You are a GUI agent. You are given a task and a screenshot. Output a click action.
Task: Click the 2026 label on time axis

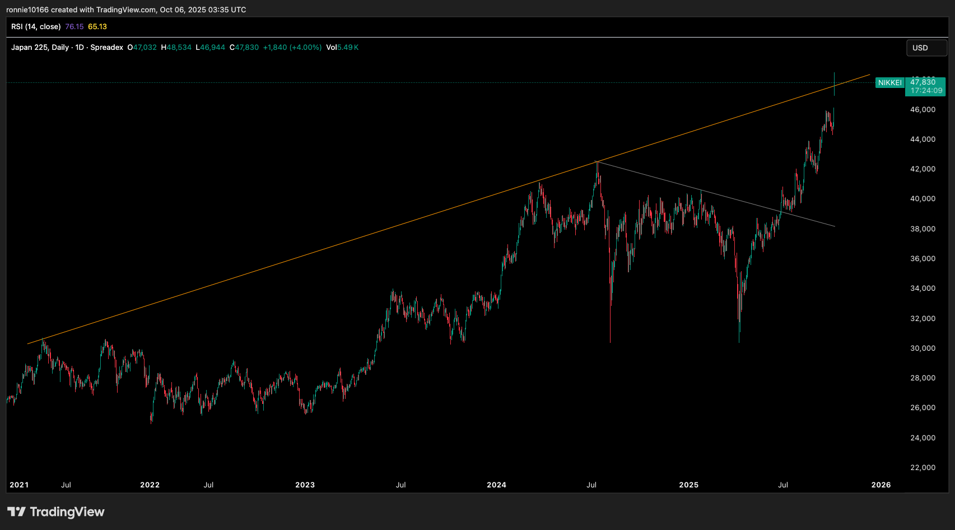pyautogui.click(x=881, y=485)
